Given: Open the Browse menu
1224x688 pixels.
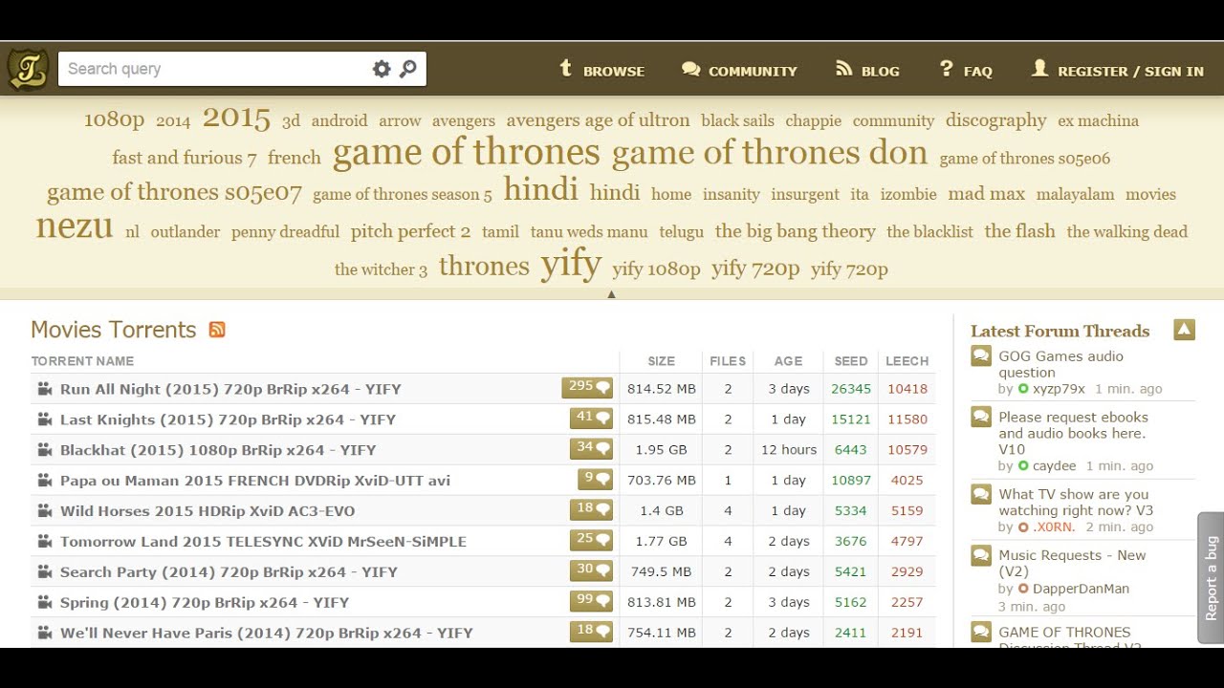Looking at the screenshot, I should pyautogui.click(x=601, y=70).
